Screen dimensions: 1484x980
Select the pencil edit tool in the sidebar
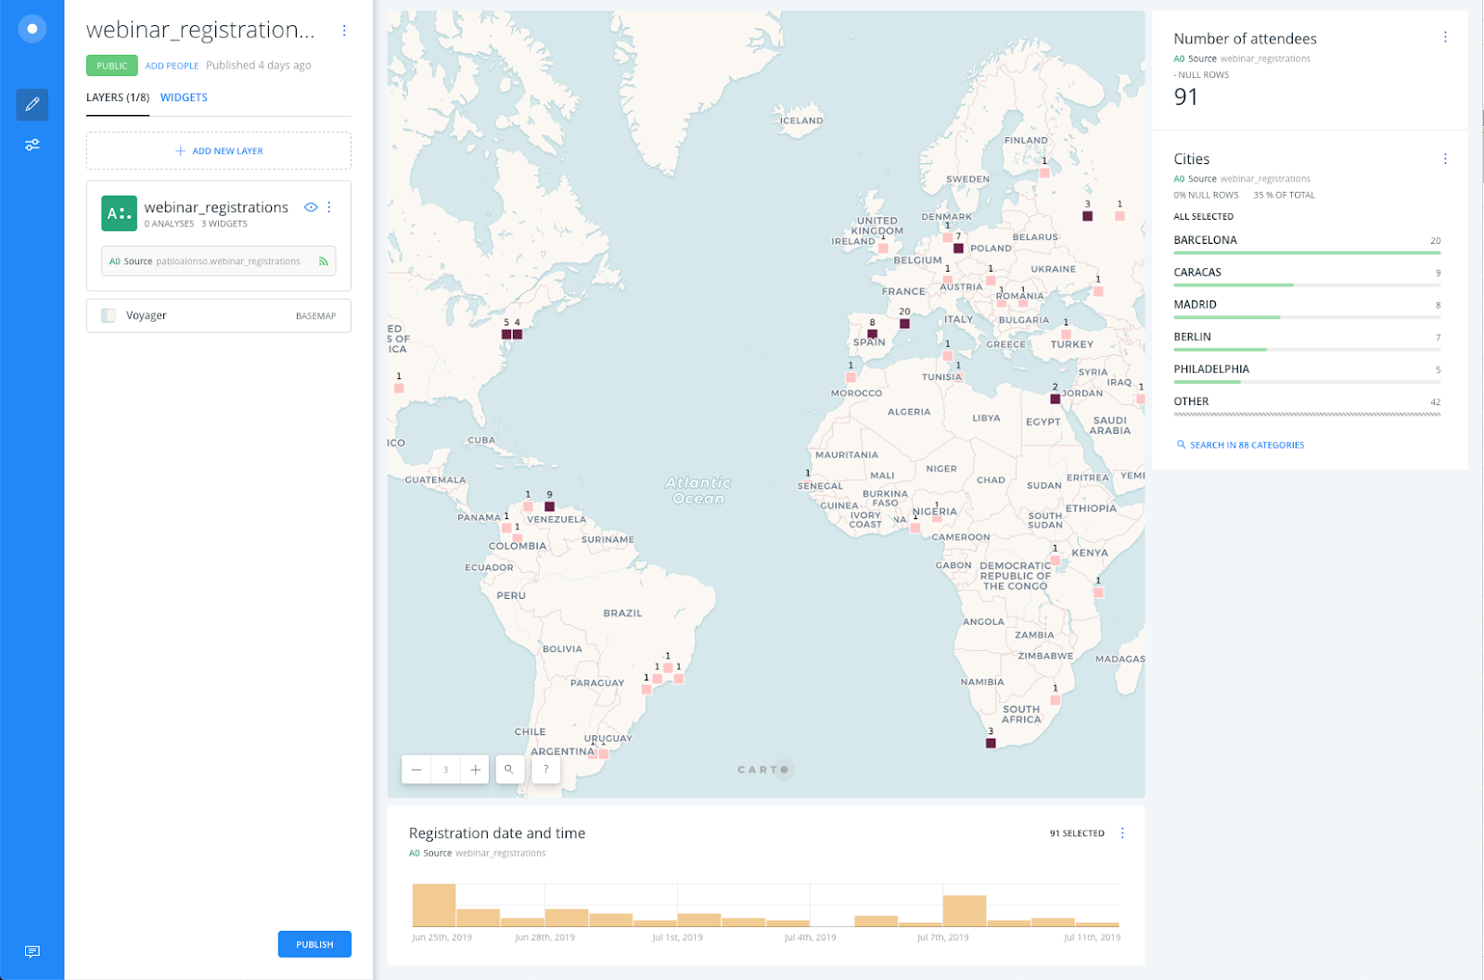[32, 105]
